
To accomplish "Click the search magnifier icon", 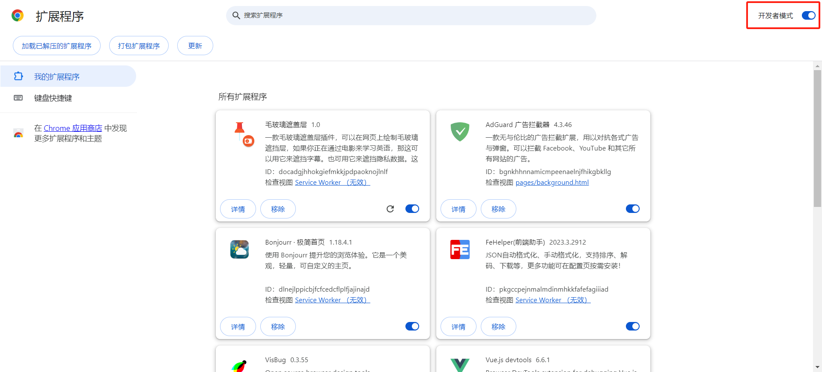I will tap(236, 15).
